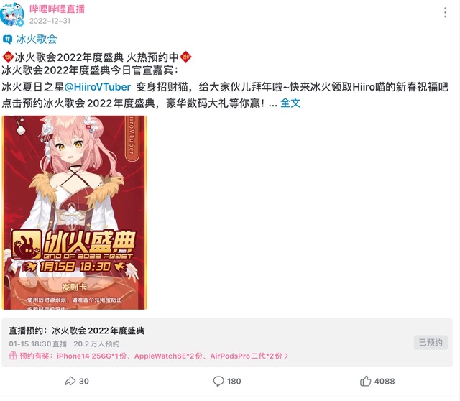Open the 冰火歌会 topic tag
The width and height of the screenshot is (460, 401).
coord(37,39)
